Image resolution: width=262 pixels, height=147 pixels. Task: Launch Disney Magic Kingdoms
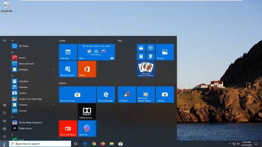coord(33,122)
